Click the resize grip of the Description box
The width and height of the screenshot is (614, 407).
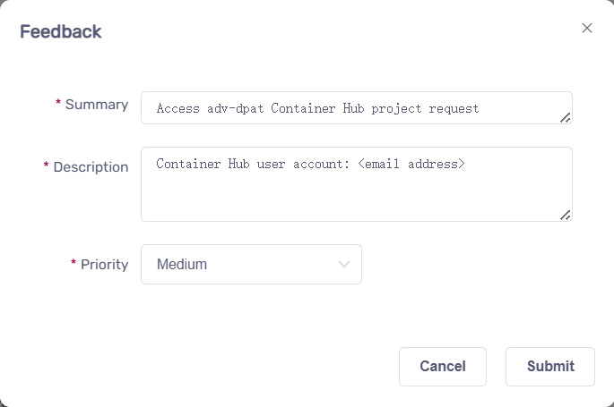(565, 214)
